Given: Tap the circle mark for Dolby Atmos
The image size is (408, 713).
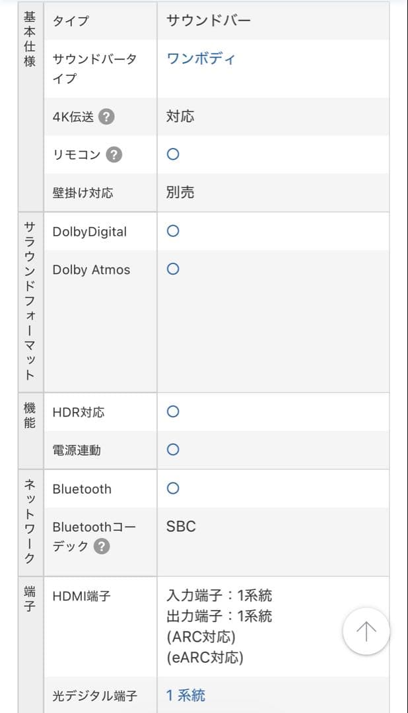Looking at the screenshot, I should click(x=173, y=269).
